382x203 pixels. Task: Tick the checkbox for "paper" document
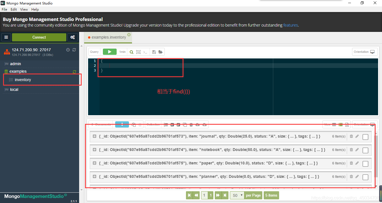coord(365,164)
